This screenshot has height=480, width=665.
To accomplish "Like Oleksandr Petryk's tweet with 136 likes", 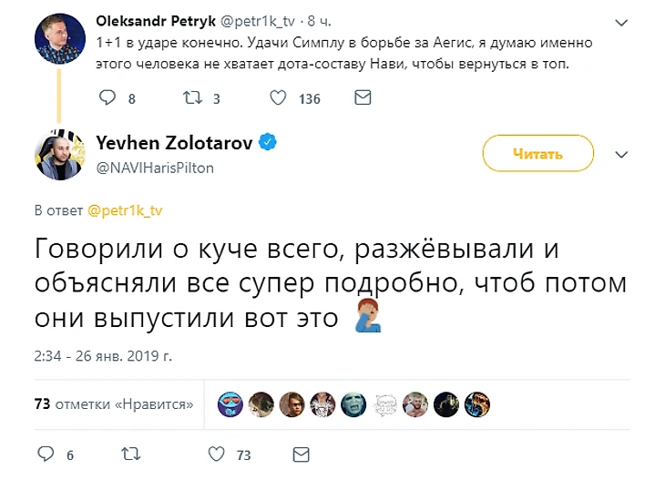I will click(278, 97).
